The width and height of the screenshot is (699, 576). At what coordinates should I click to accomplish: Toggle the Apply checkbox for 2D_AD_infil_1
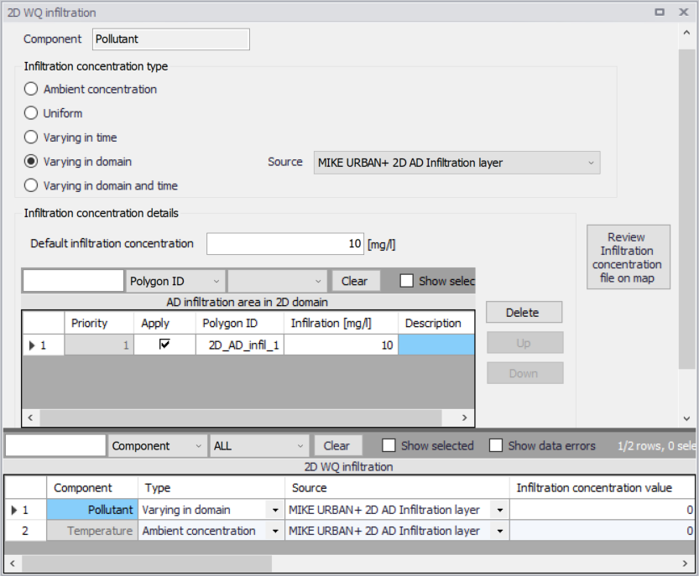pos(164,345)
